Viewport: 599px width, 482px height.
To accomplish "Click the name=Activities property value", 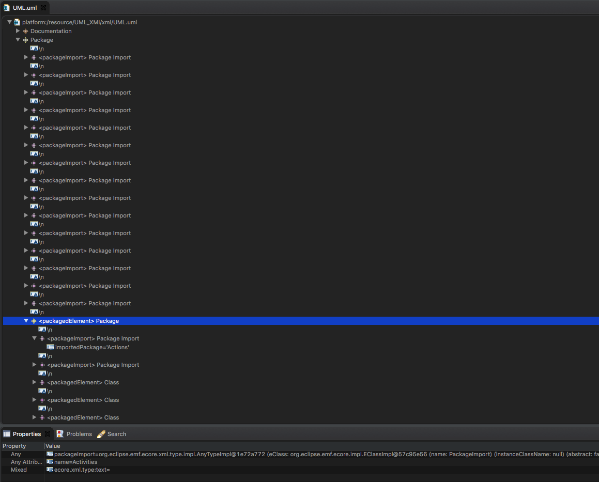I will pyautogui.click(x=75, y=462).
